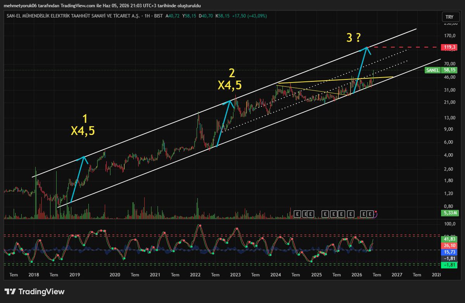
Task: Click 2022 on the time axis
Action: click(195, 275)
